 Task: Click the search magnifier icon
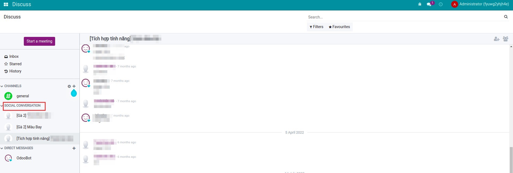click(x=506, y=17)
